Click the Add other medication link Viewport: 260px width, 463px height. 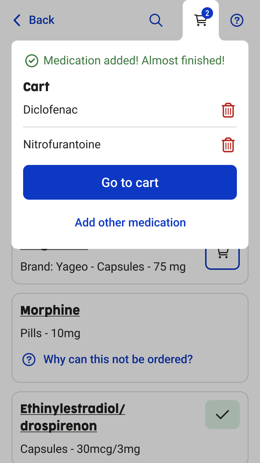pos(130,222)
